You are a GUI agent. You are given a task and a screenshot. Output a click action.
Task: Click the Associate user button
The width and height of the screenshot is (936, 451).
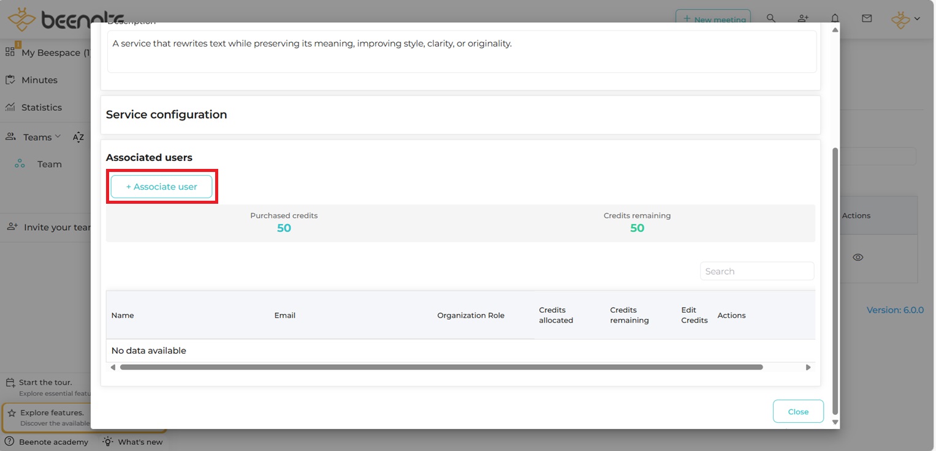click(161, 187)
